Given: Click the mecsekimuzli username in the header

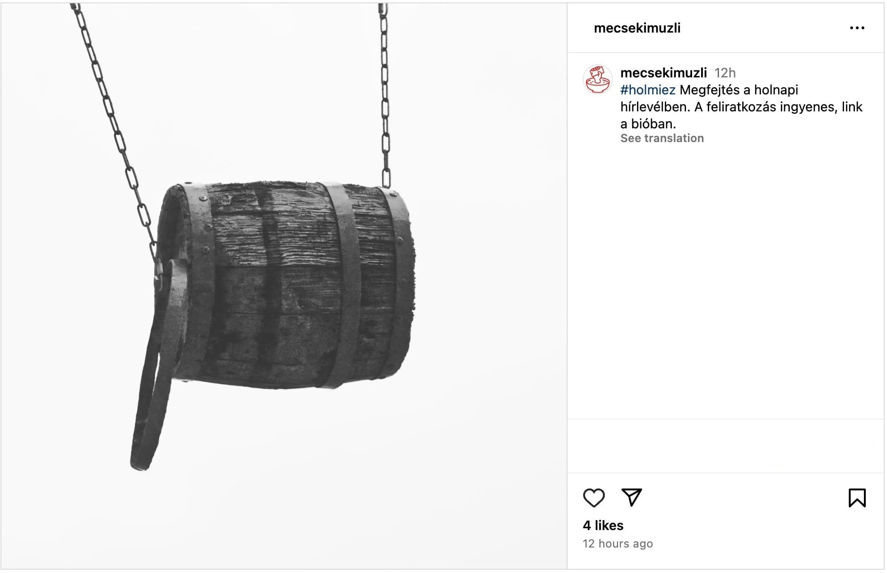Looking at the screenshot, I should (636, 28).
